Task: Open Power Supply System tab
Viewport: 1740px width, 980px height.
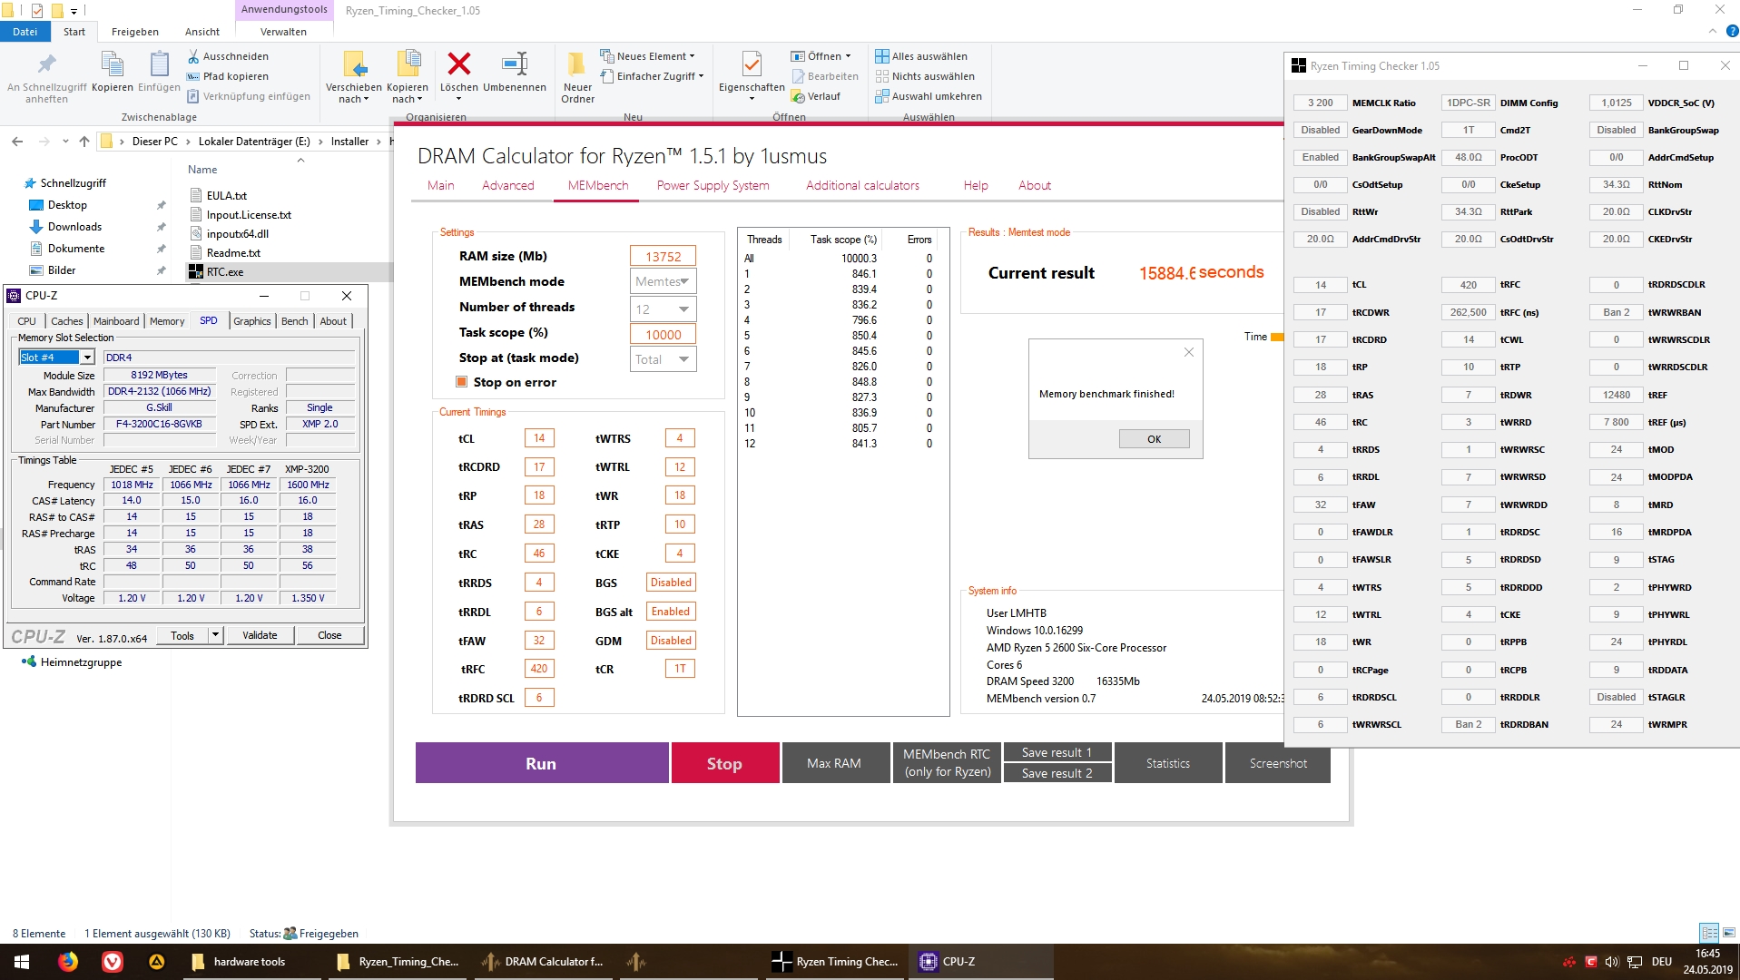Action: click(x=713, y=185)
